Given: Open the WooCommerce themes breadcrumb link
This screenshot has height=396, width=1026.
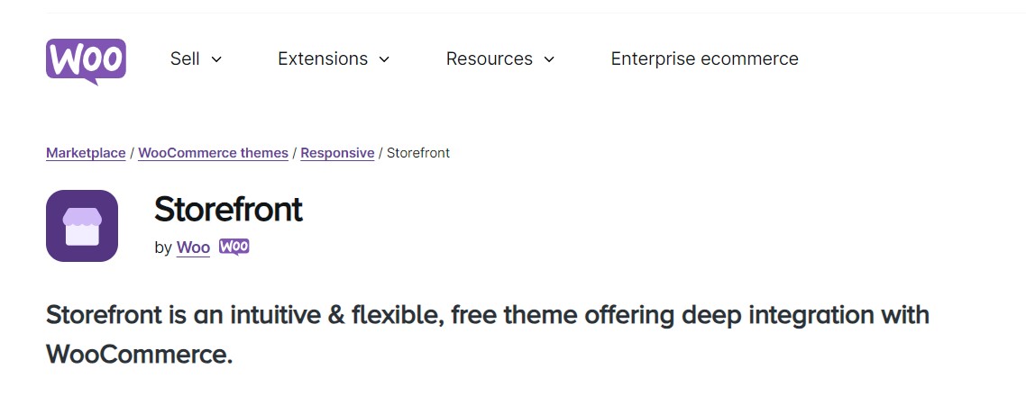Looking at the screenshot, I should tap(213, 153).
